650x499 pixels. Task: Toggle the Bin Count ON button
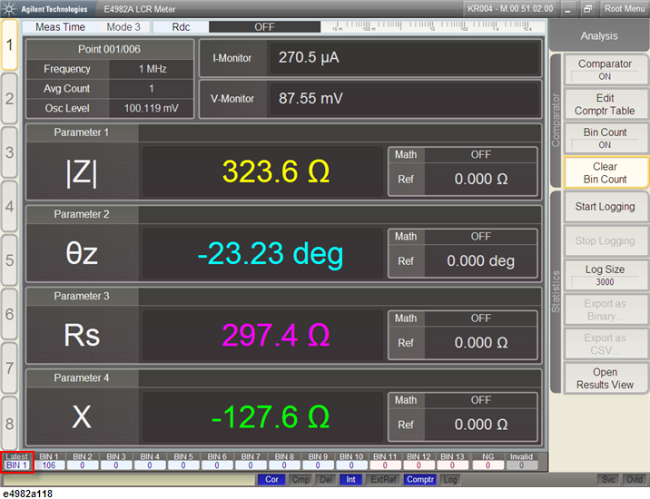605,138
